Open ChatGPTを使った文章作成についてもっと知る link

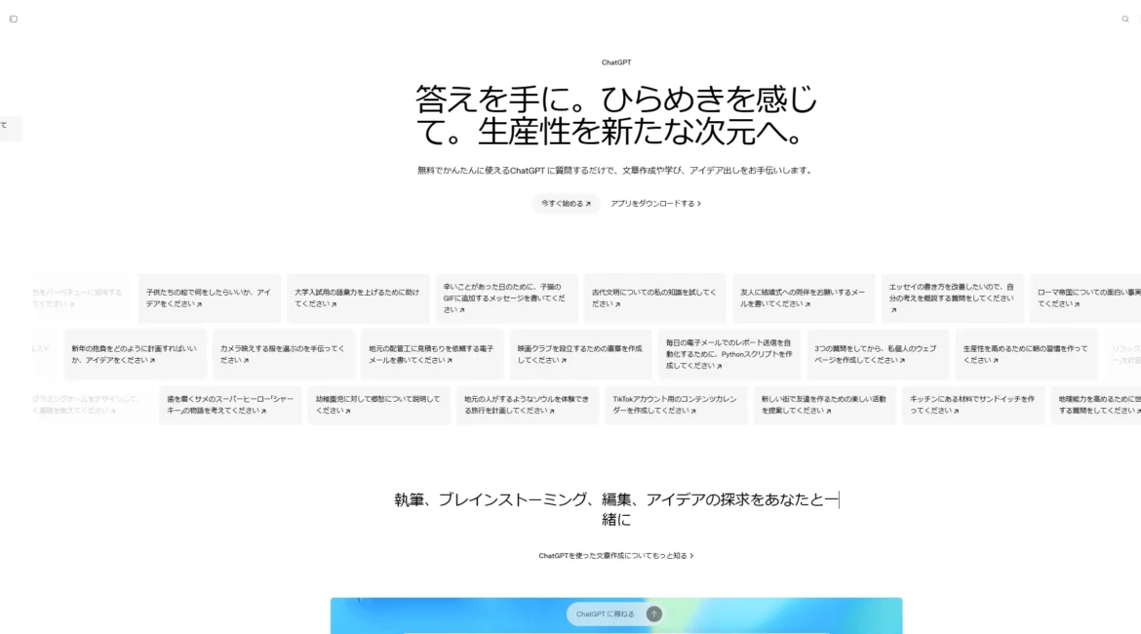coord(615,555)
